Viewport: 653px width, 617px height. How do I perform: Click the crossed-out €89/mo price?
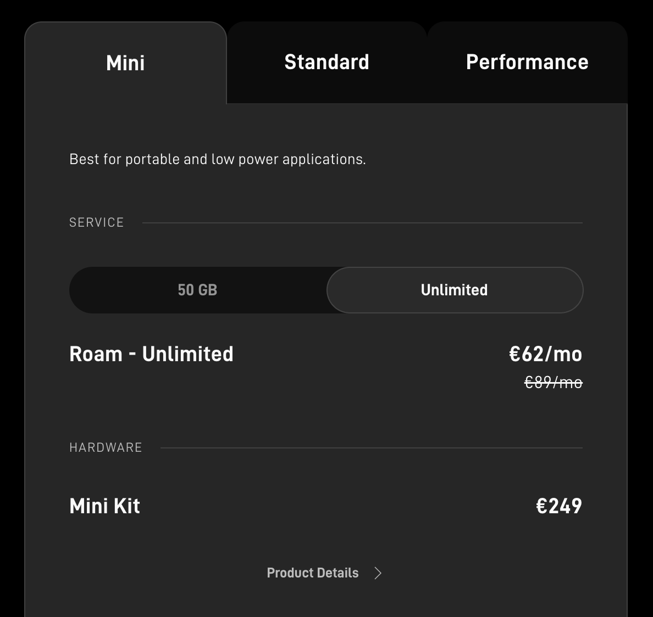(x=553, y=382)
